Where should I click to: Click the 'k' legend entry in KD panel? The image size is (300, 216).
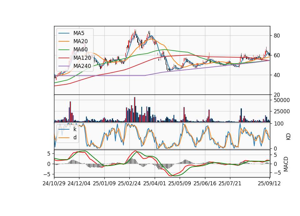(75, 129)
